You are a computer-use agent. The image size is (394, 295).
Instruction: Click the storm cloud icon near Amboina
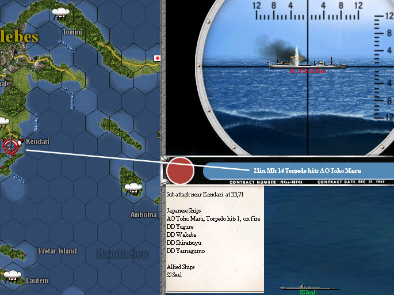133,189
